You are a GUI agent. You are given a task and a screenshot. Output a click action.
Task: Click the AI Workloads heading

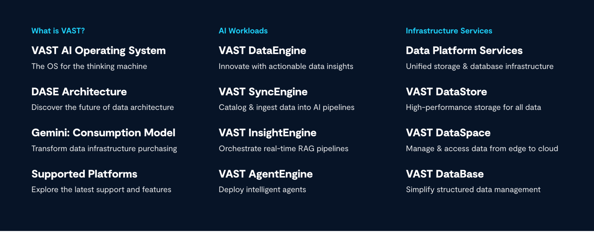click(243, 31)
